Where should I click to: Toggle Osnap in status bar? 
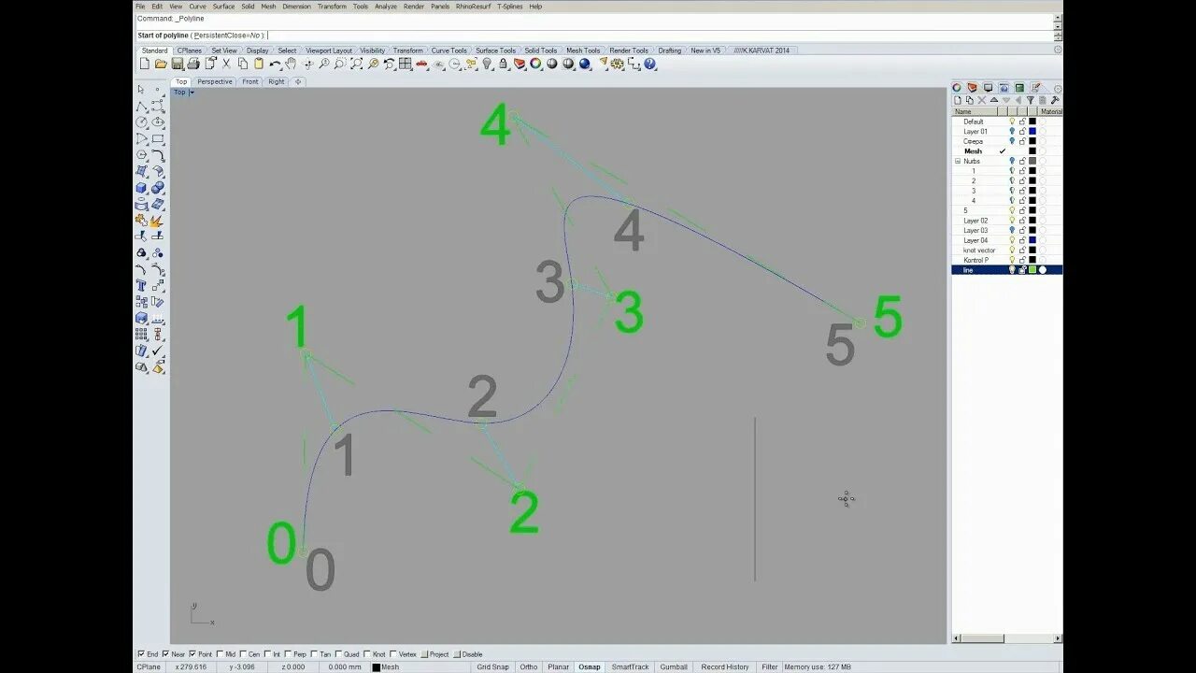point(589,666)
